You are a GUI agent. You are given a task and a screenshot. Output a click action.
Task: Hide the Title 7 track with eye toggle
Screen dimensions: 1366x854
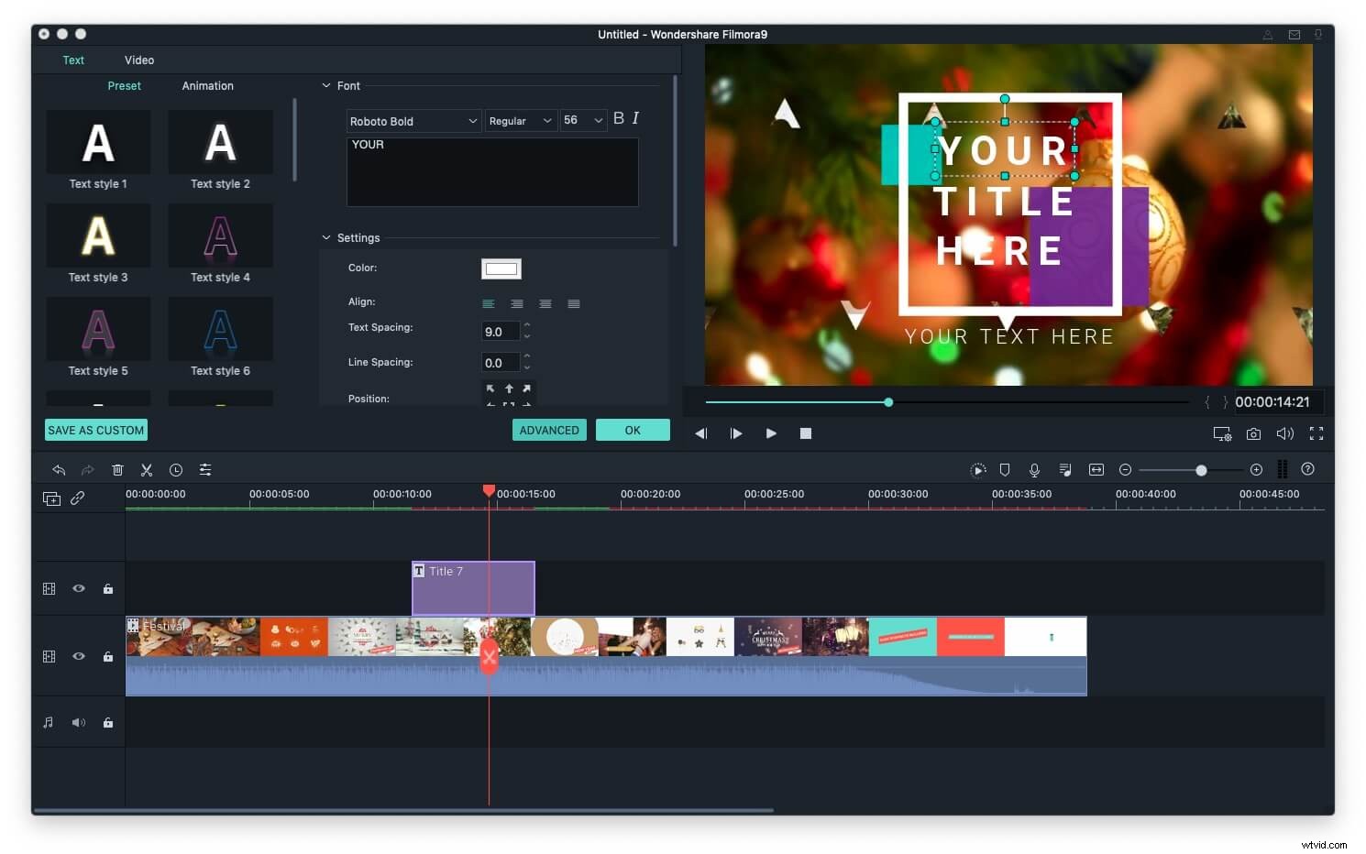click(79, 588)
